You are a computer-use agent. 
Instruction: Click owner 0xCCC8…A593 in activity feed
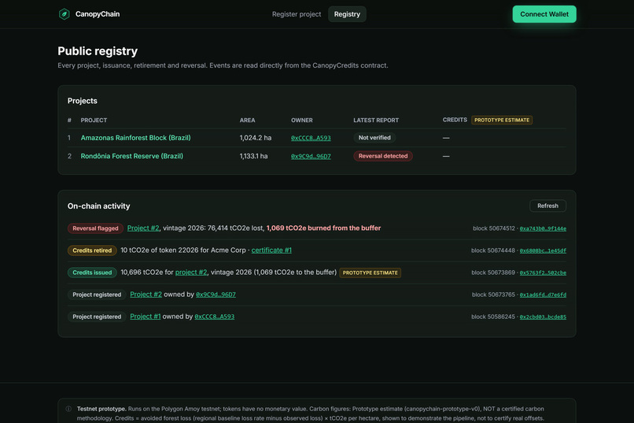point(214,317)
